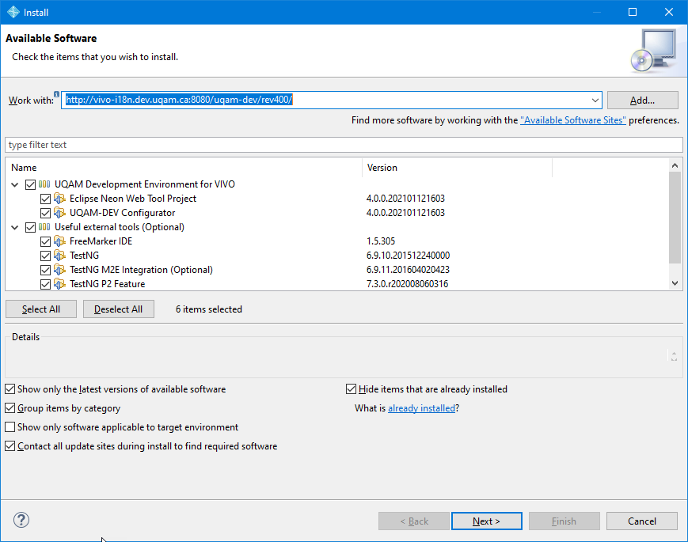Click version 6.9.11.201604020423 cell

point(408,270)
